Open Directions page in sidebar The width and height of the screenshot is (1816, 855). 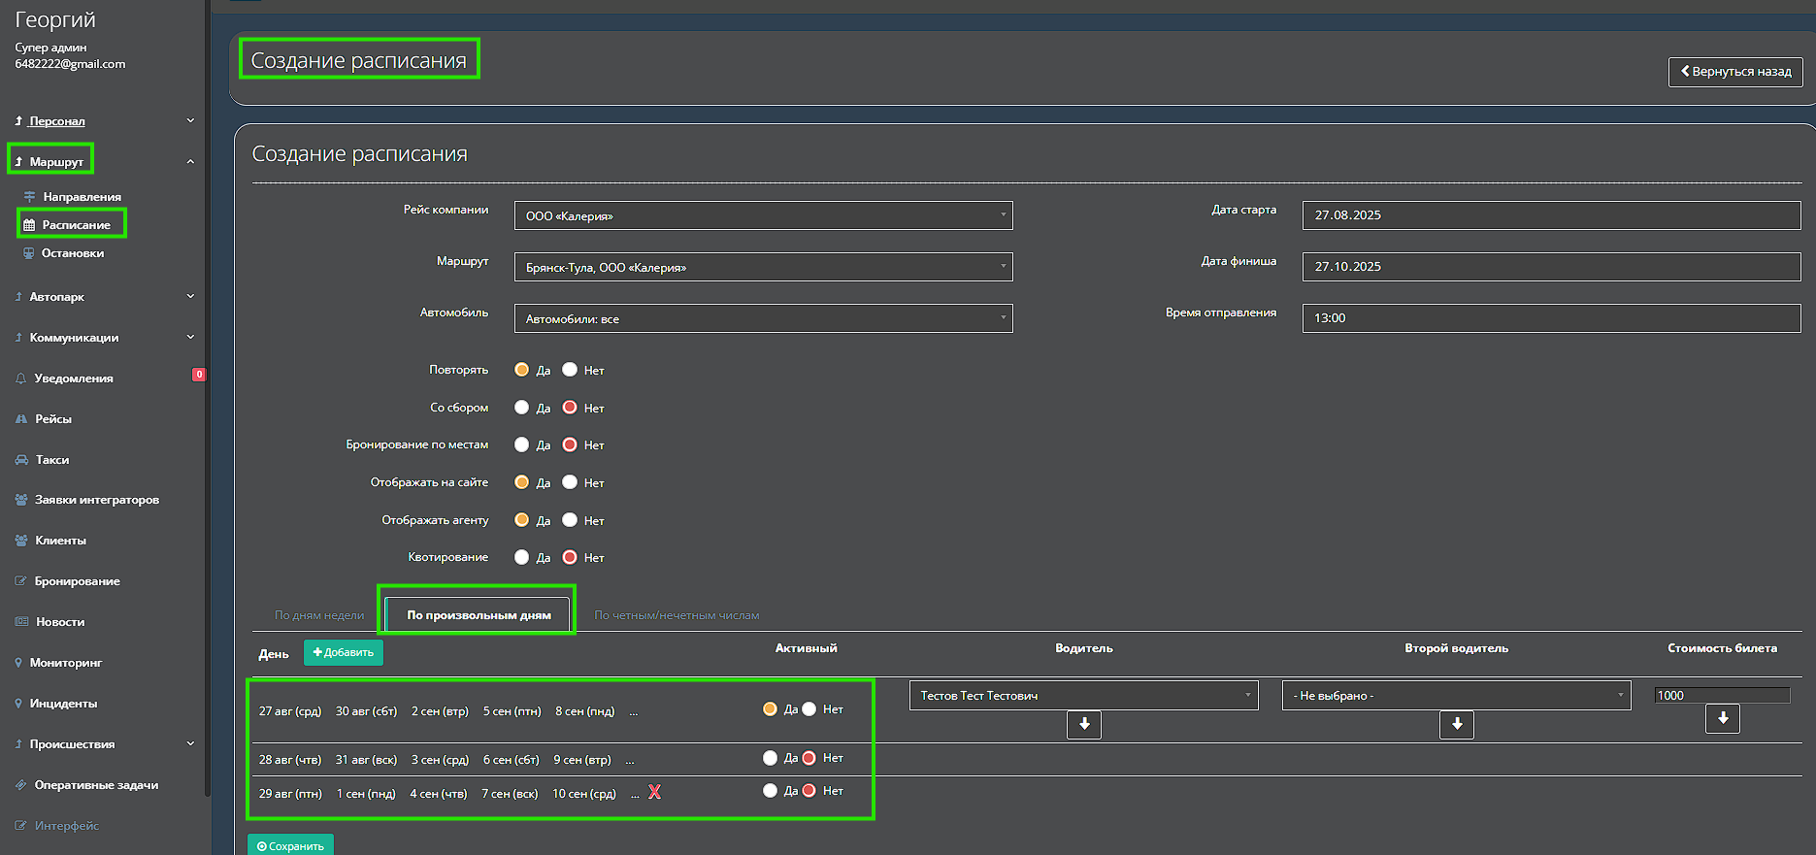(x=82, y=197)
